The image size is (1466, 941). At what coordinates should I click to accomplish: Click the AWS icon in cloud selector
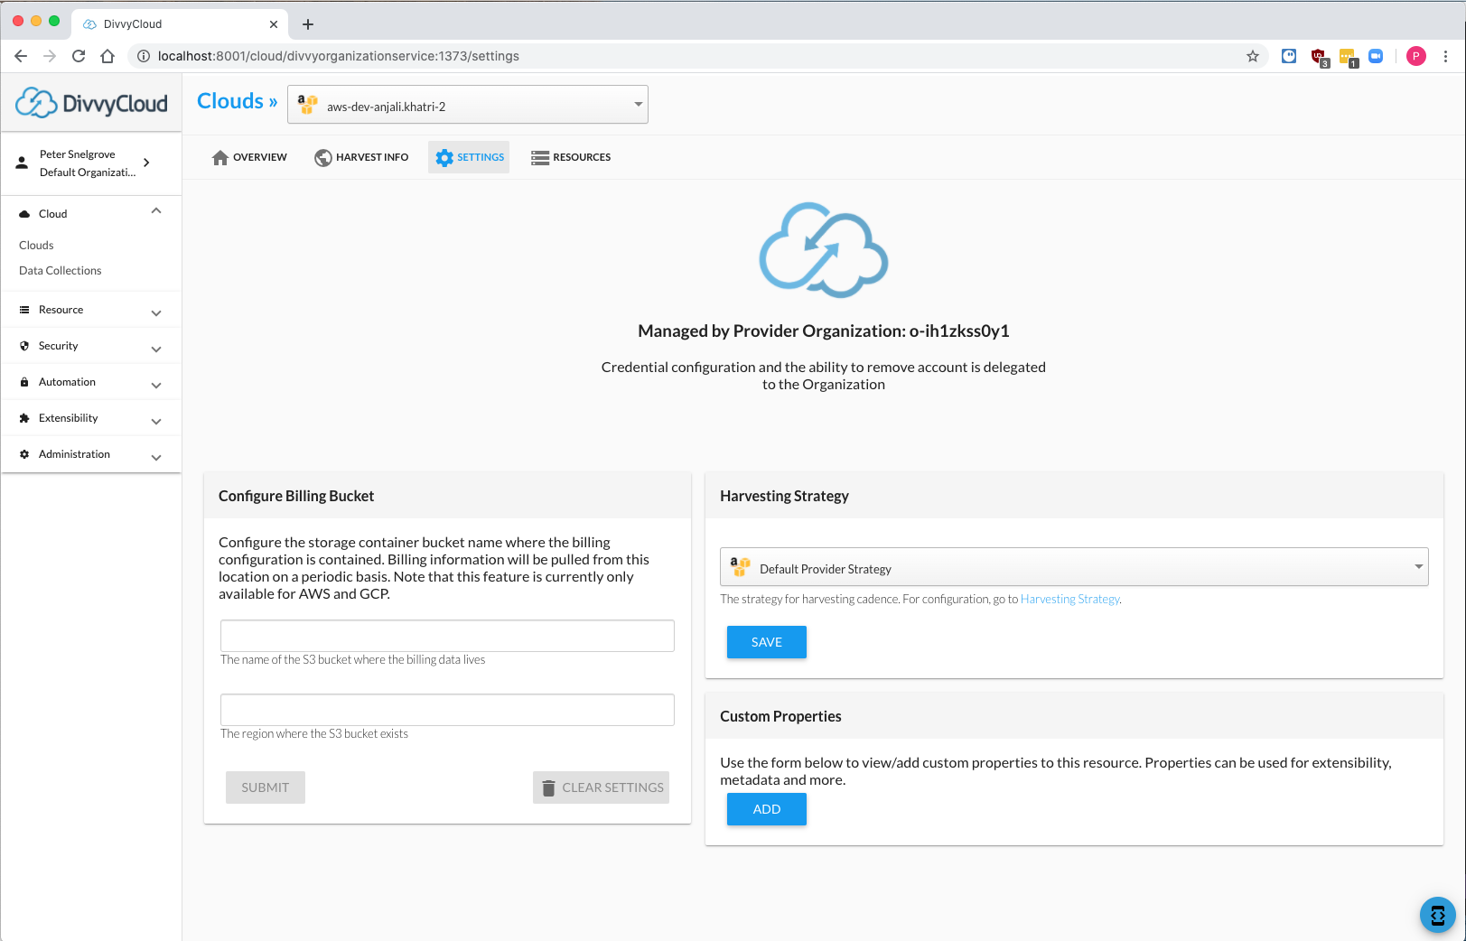[307, 105]
